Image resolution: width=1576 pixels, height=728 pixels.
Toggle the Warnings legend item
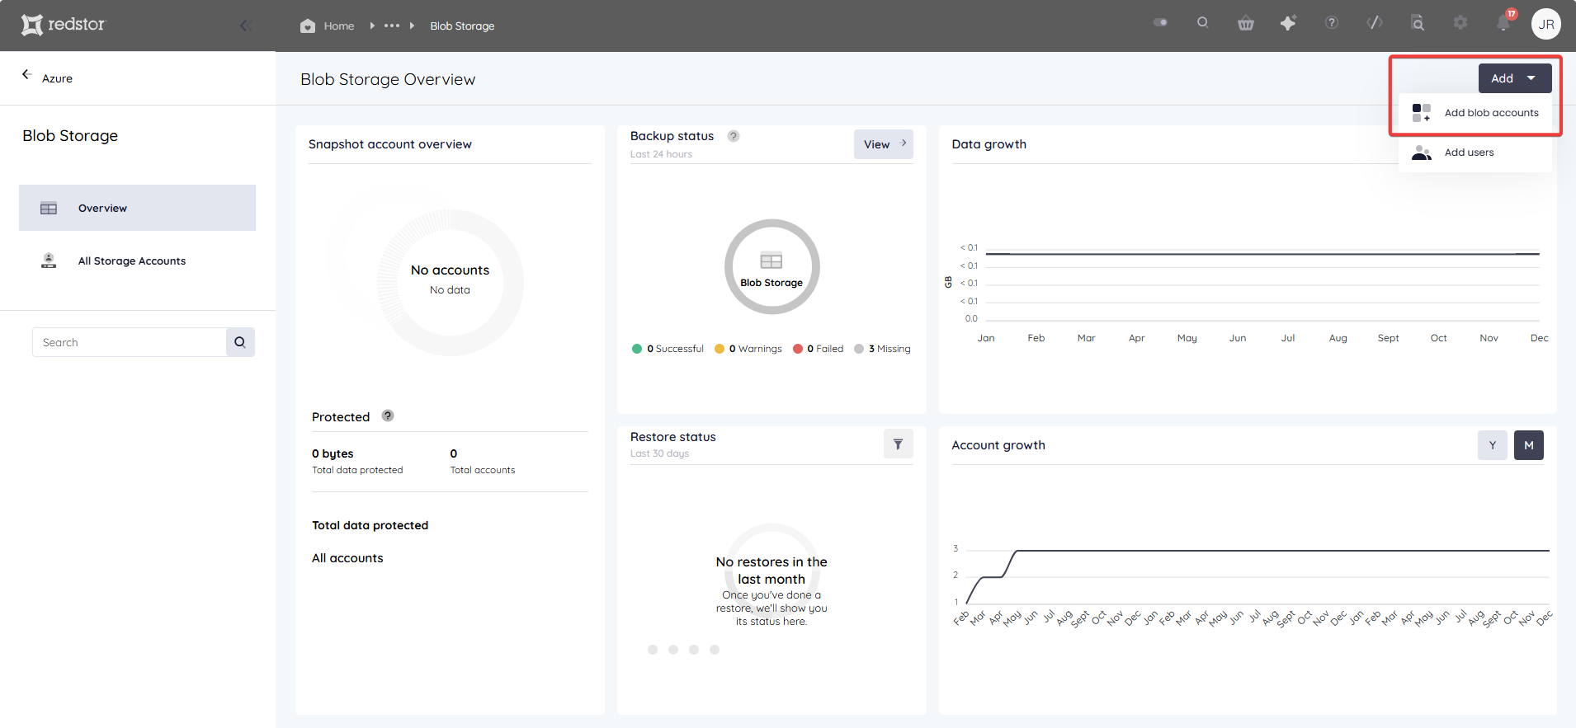(x=748, y=349)
